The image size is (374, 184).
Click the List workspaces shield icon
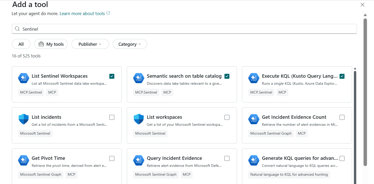click(x=139, y=119)
